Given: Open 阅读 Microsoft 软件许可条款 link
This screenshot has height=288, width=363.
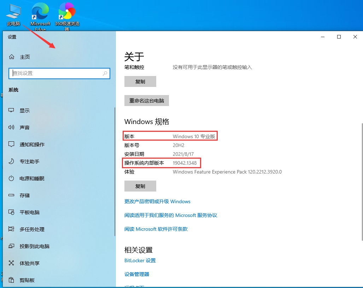Looking at the screenshot, I should [156, 229].
